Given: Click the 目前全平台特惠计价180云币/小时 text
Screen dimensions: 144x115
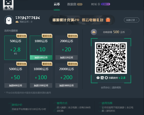Looking at the screenshot, I should 29,109.
